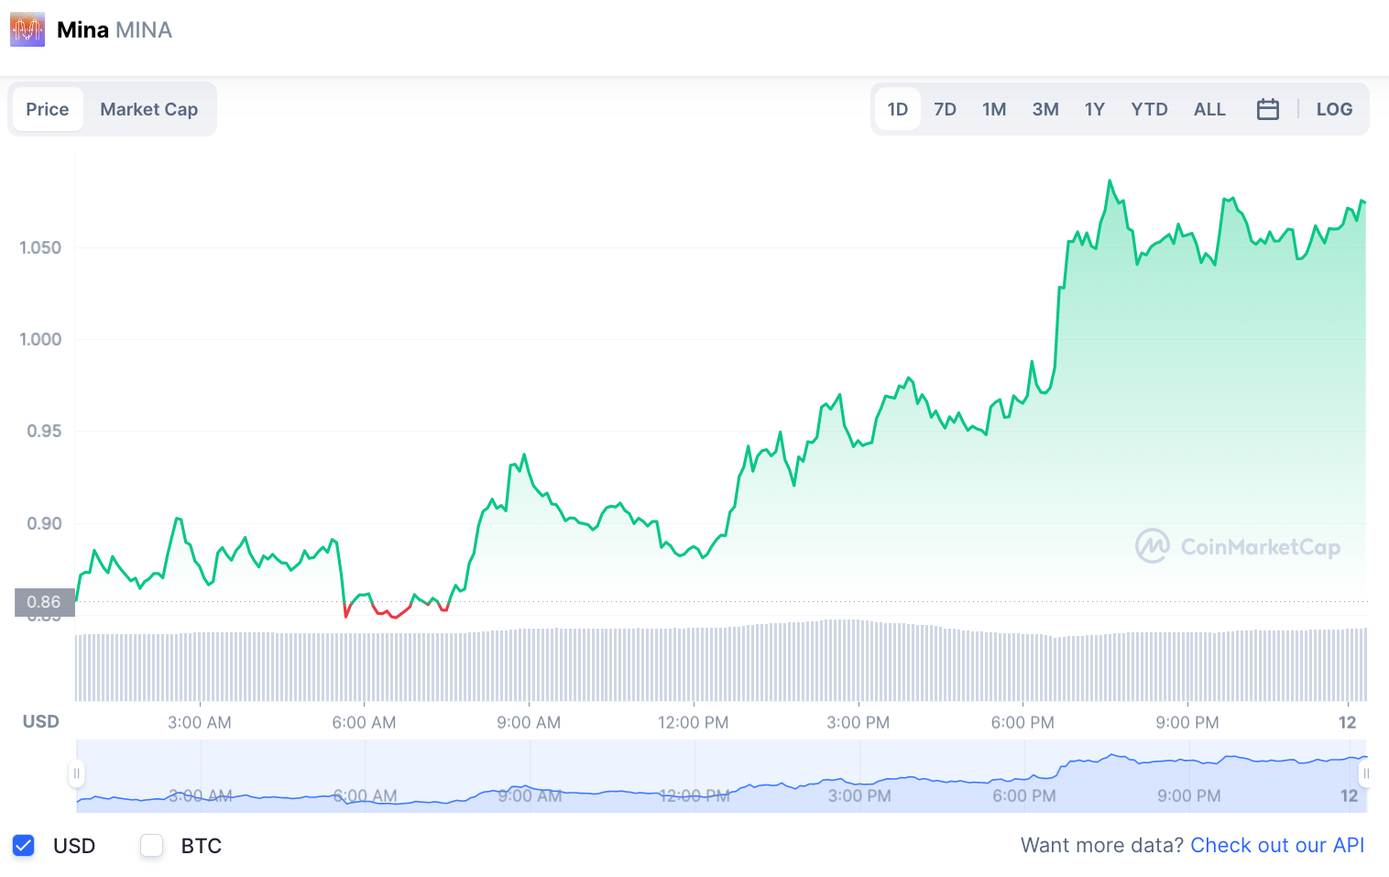Open the Check out our API link

1277,846
